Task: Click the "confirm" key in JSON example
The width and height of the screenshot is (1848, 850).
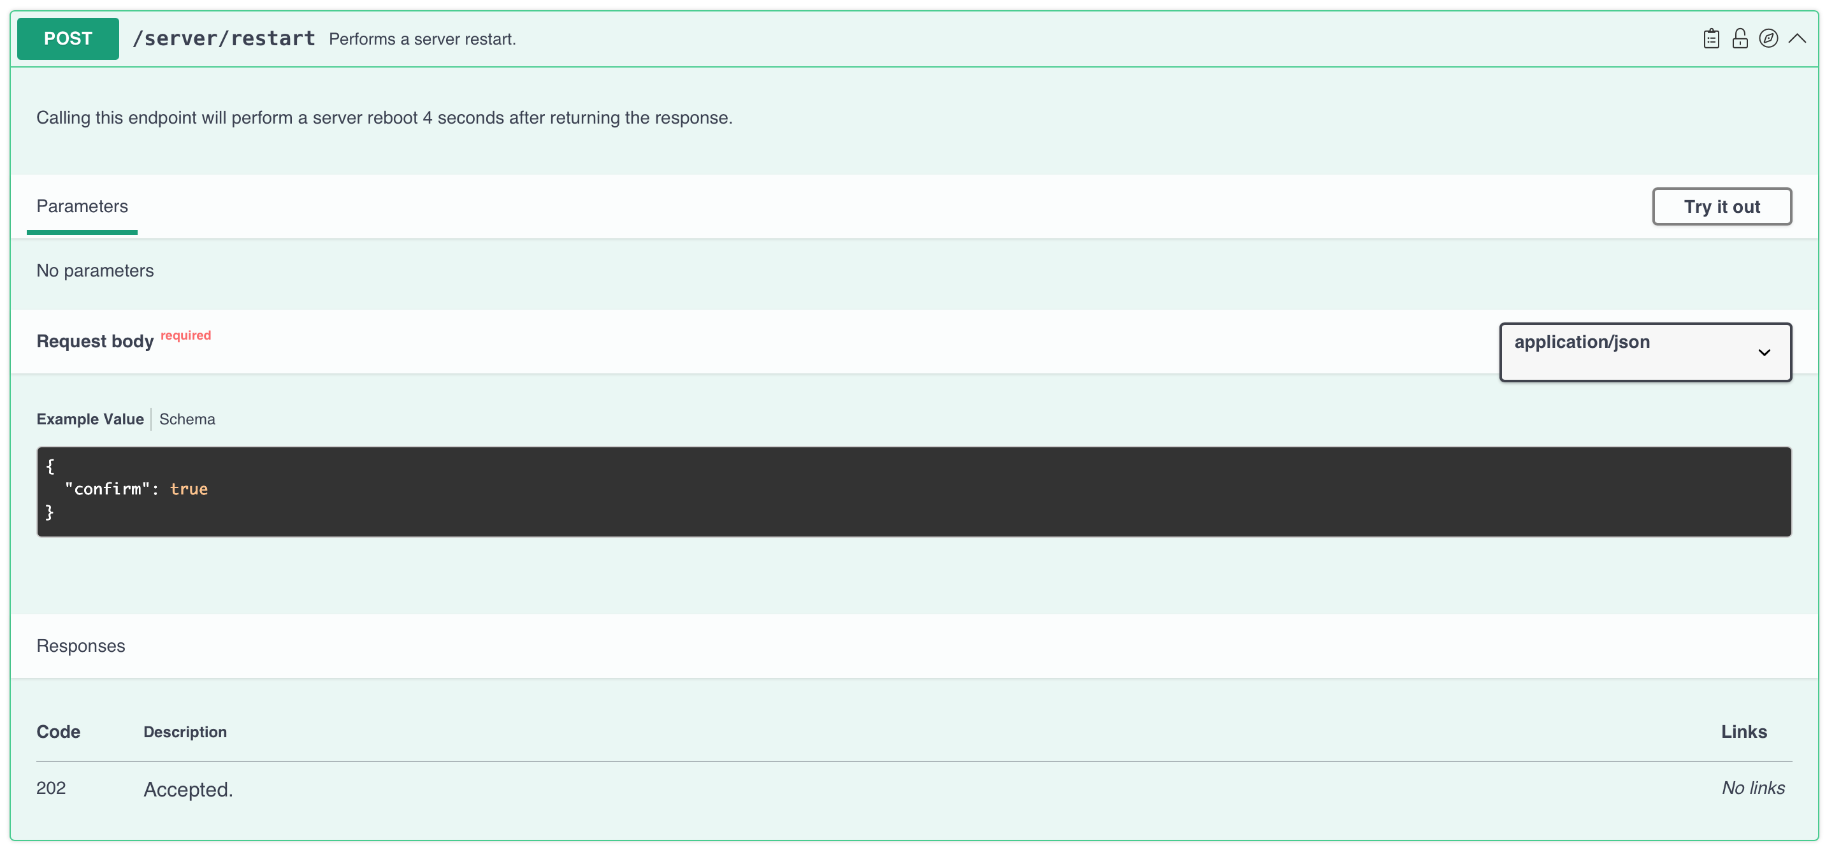Action: tap(108, 489)
